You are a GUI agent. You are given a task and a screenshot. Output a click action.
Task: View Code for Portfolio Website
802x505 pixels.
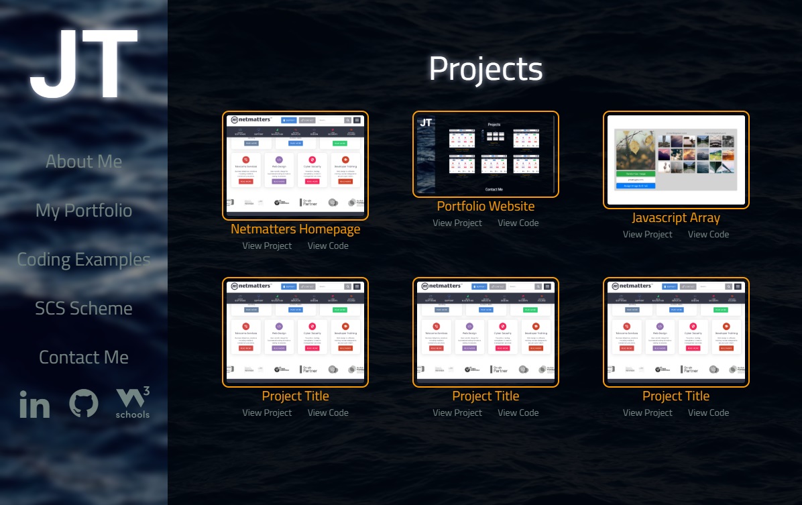click(x=518, y=223)
